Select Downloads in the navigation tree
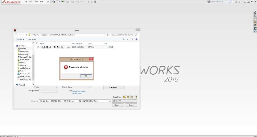Viewport: 257px width, 137px height. [x=24, y=54]
